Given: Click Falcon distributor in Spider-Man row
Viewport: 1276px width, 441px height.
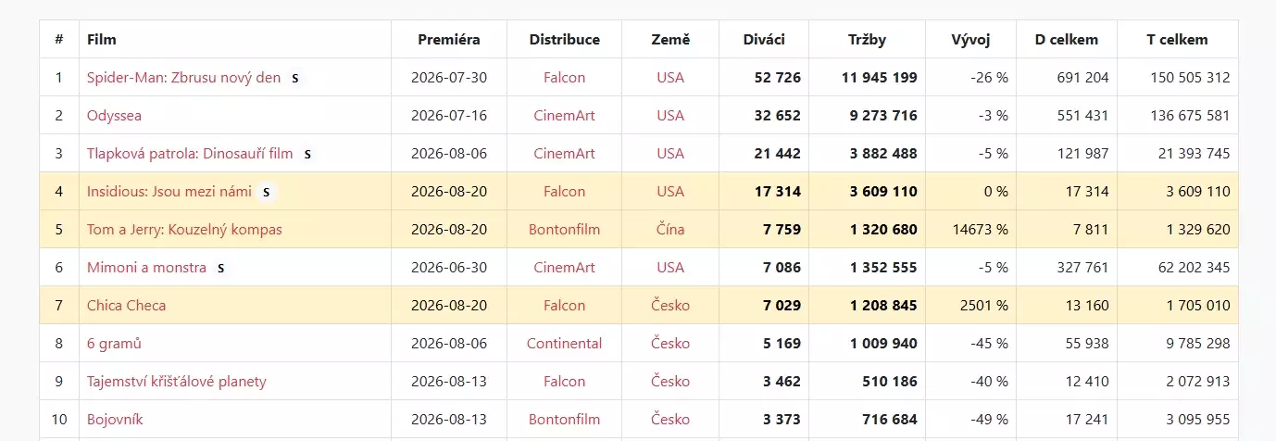Looking at the screenshot, I should (564, 78).
